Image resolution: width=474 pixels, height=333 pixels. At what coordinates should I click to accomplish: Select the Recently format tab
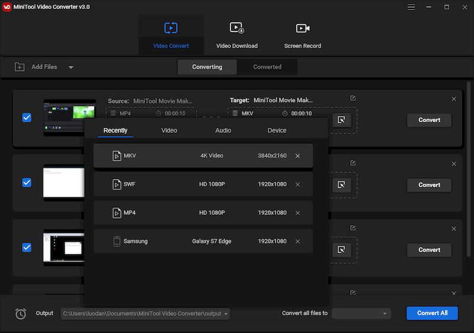point(115,130)
